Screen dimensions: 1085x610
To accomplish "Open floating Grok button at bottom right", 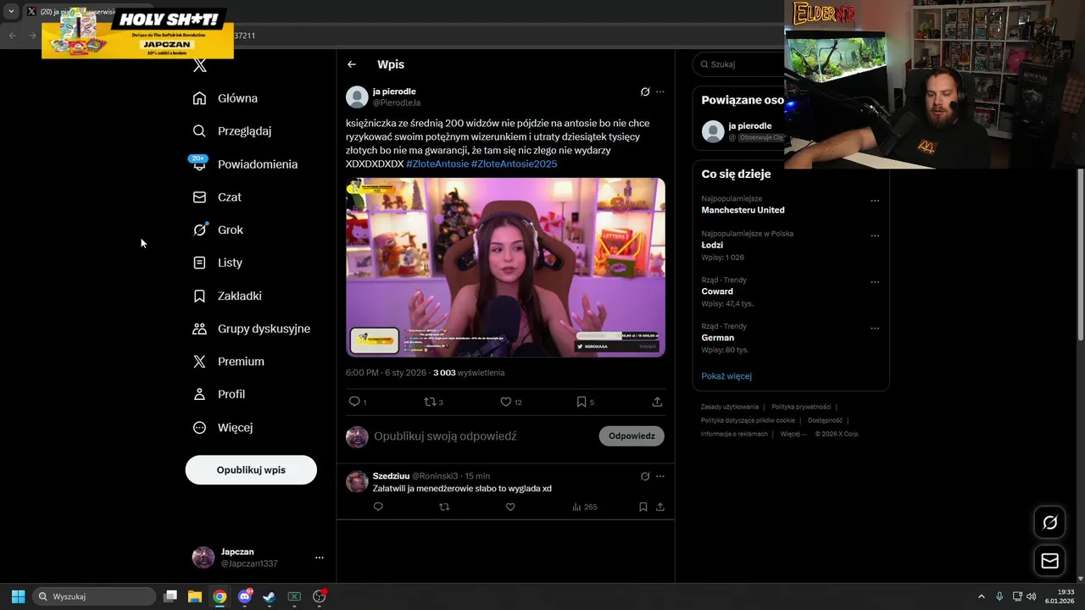I will pyautogui.click(x=1049, y=523).
